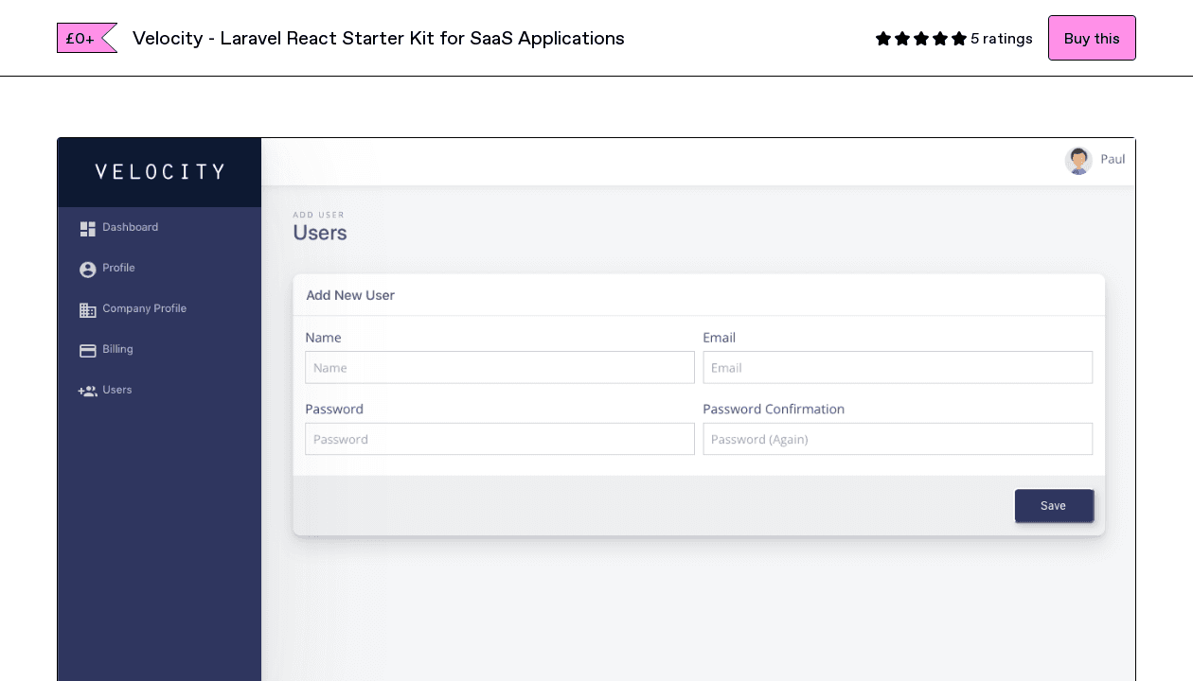This screenshot has width=1193, height=681.
Task: Click Paul's avatar picture
Action: click(x=1078, y=160)
